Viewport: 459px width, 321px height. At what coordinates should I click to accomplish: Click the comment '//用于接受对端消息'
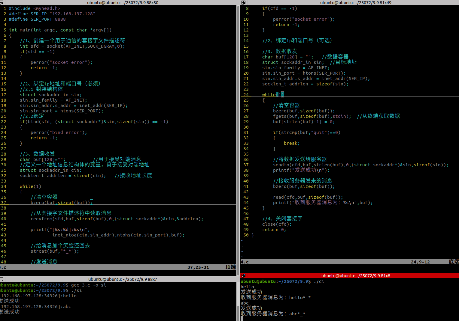pyautogui.click(x=117, y=159)
